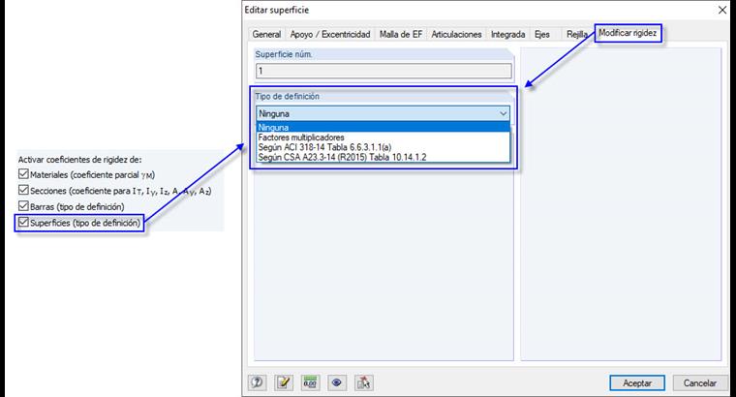Image resolution: width=736 pixels, height=397 pixels.
Task: Toggle the Secciones coefficient checkbox
Action: 23,190
